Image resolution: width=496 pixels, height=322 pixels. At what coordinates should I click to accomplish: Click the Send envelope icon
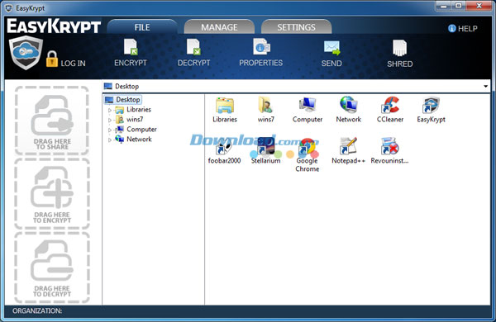pyautogui.click(x=331, y=48)
